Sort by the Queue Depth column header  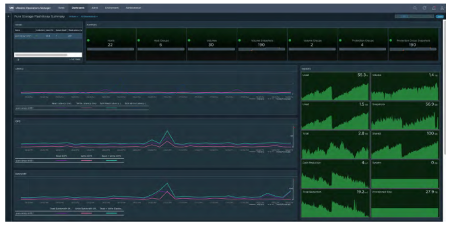pos(61,30)
